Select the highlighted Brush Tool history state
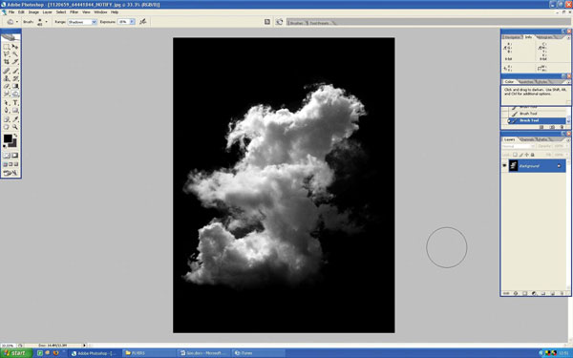The height and width of the screenshot is (358, 573). 536,120
